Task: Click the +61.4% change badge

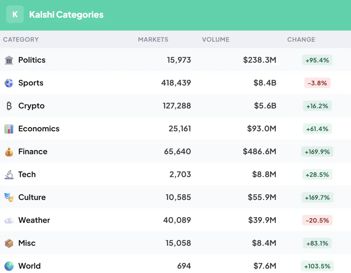Action: (317, 129)
